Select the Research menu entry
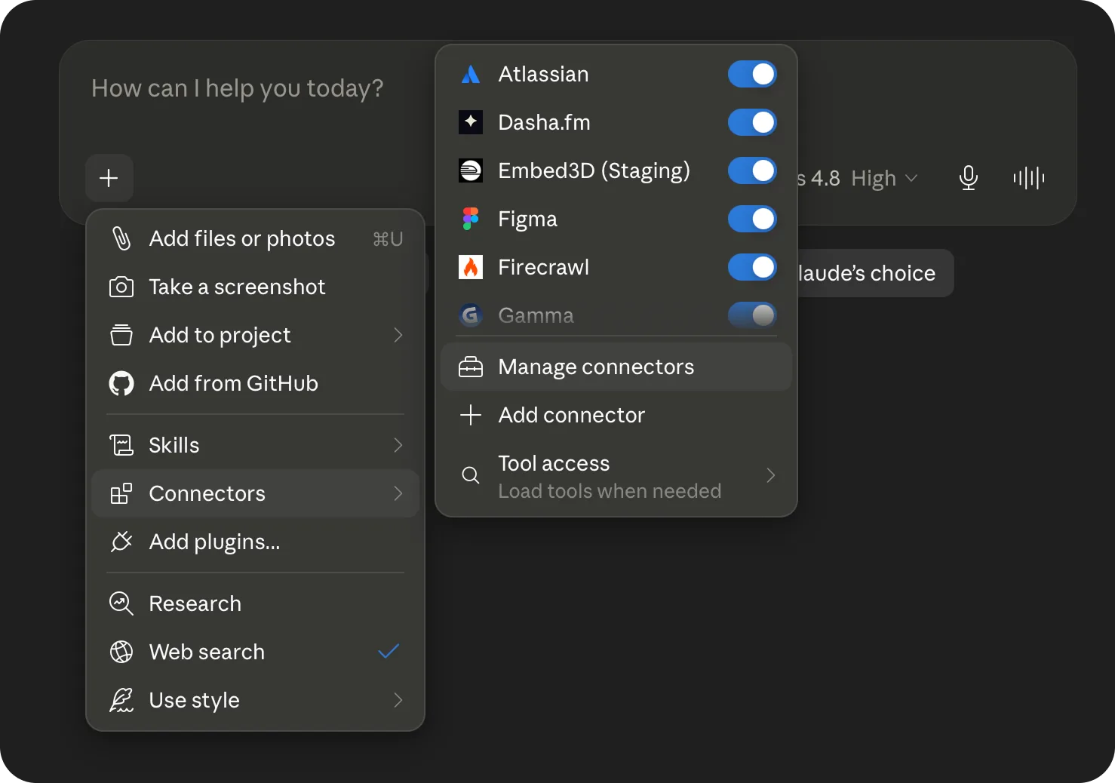This screenshot has width=1115, height=783. 256,603
